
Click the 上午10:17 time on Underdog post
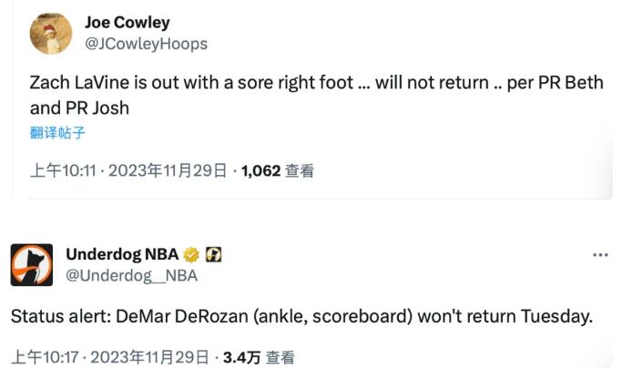(45, 357)
